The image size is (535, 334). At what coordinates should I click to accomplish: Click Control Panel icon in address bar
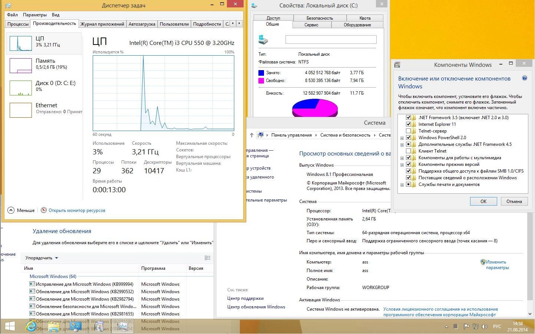tap(261, 135)
